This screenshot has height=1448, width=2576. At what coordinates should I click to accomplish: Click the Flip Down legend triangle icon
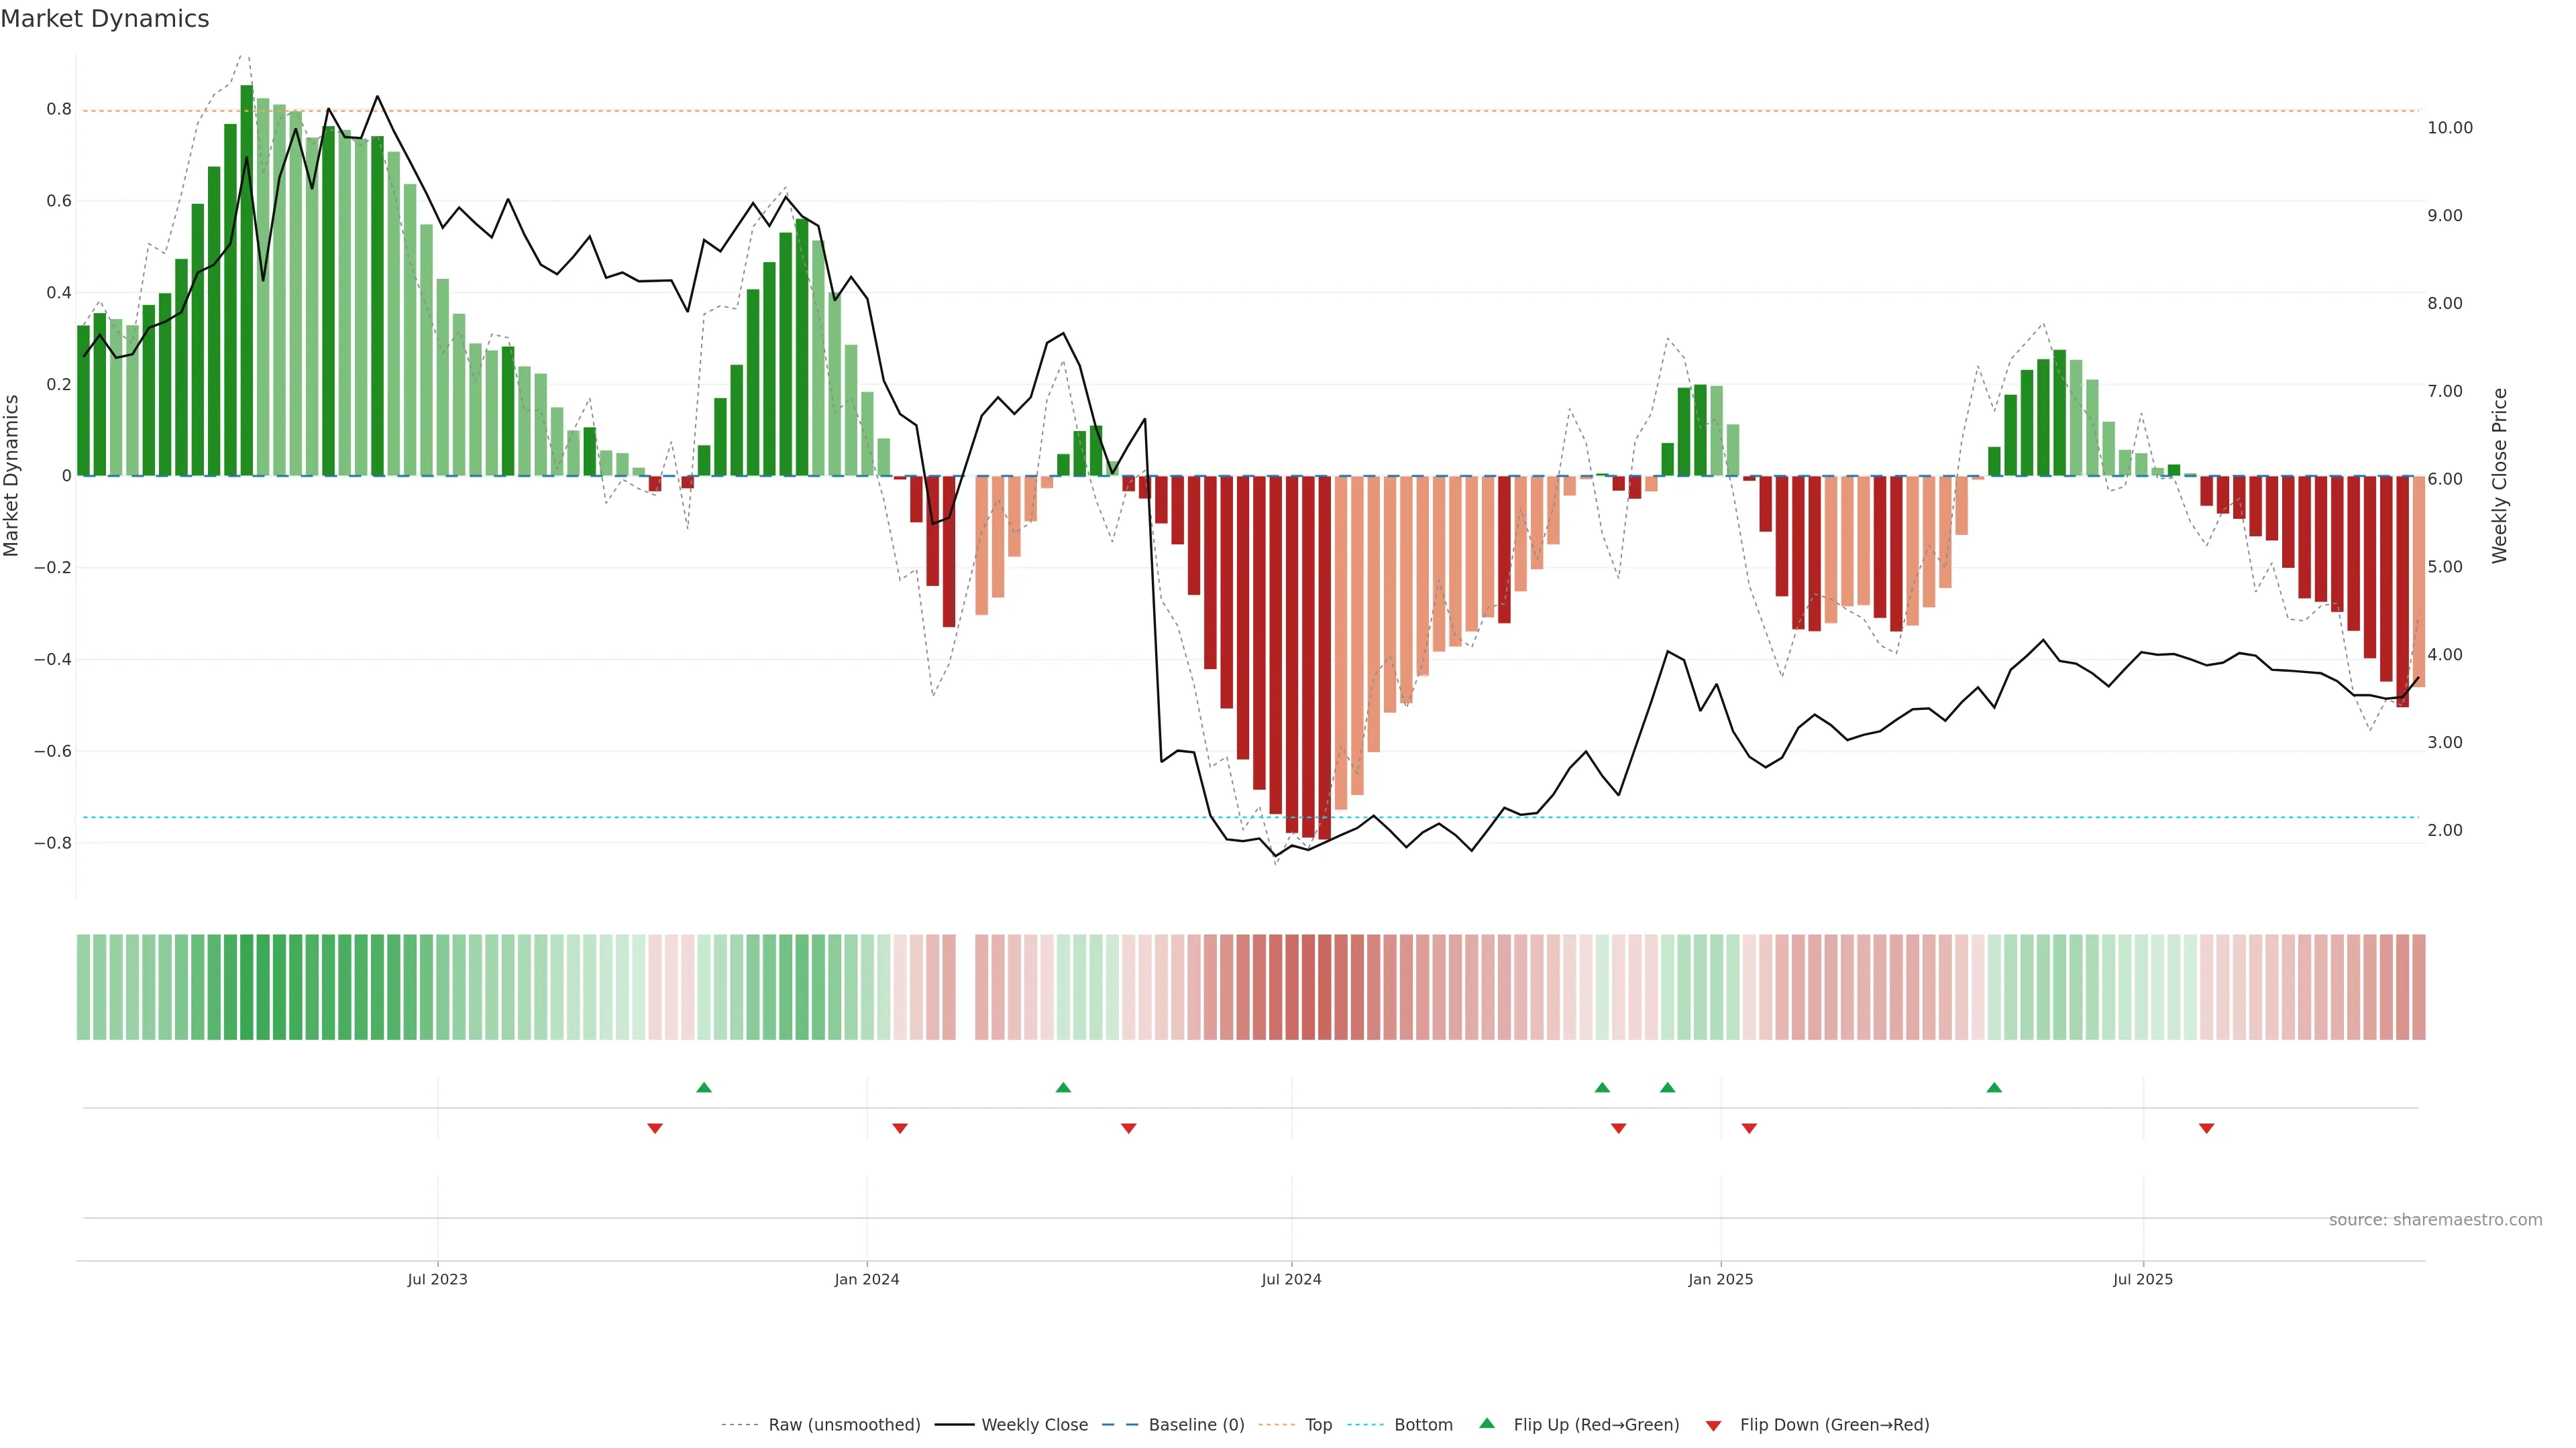pyautogui.click(x=1713, y=1426)
